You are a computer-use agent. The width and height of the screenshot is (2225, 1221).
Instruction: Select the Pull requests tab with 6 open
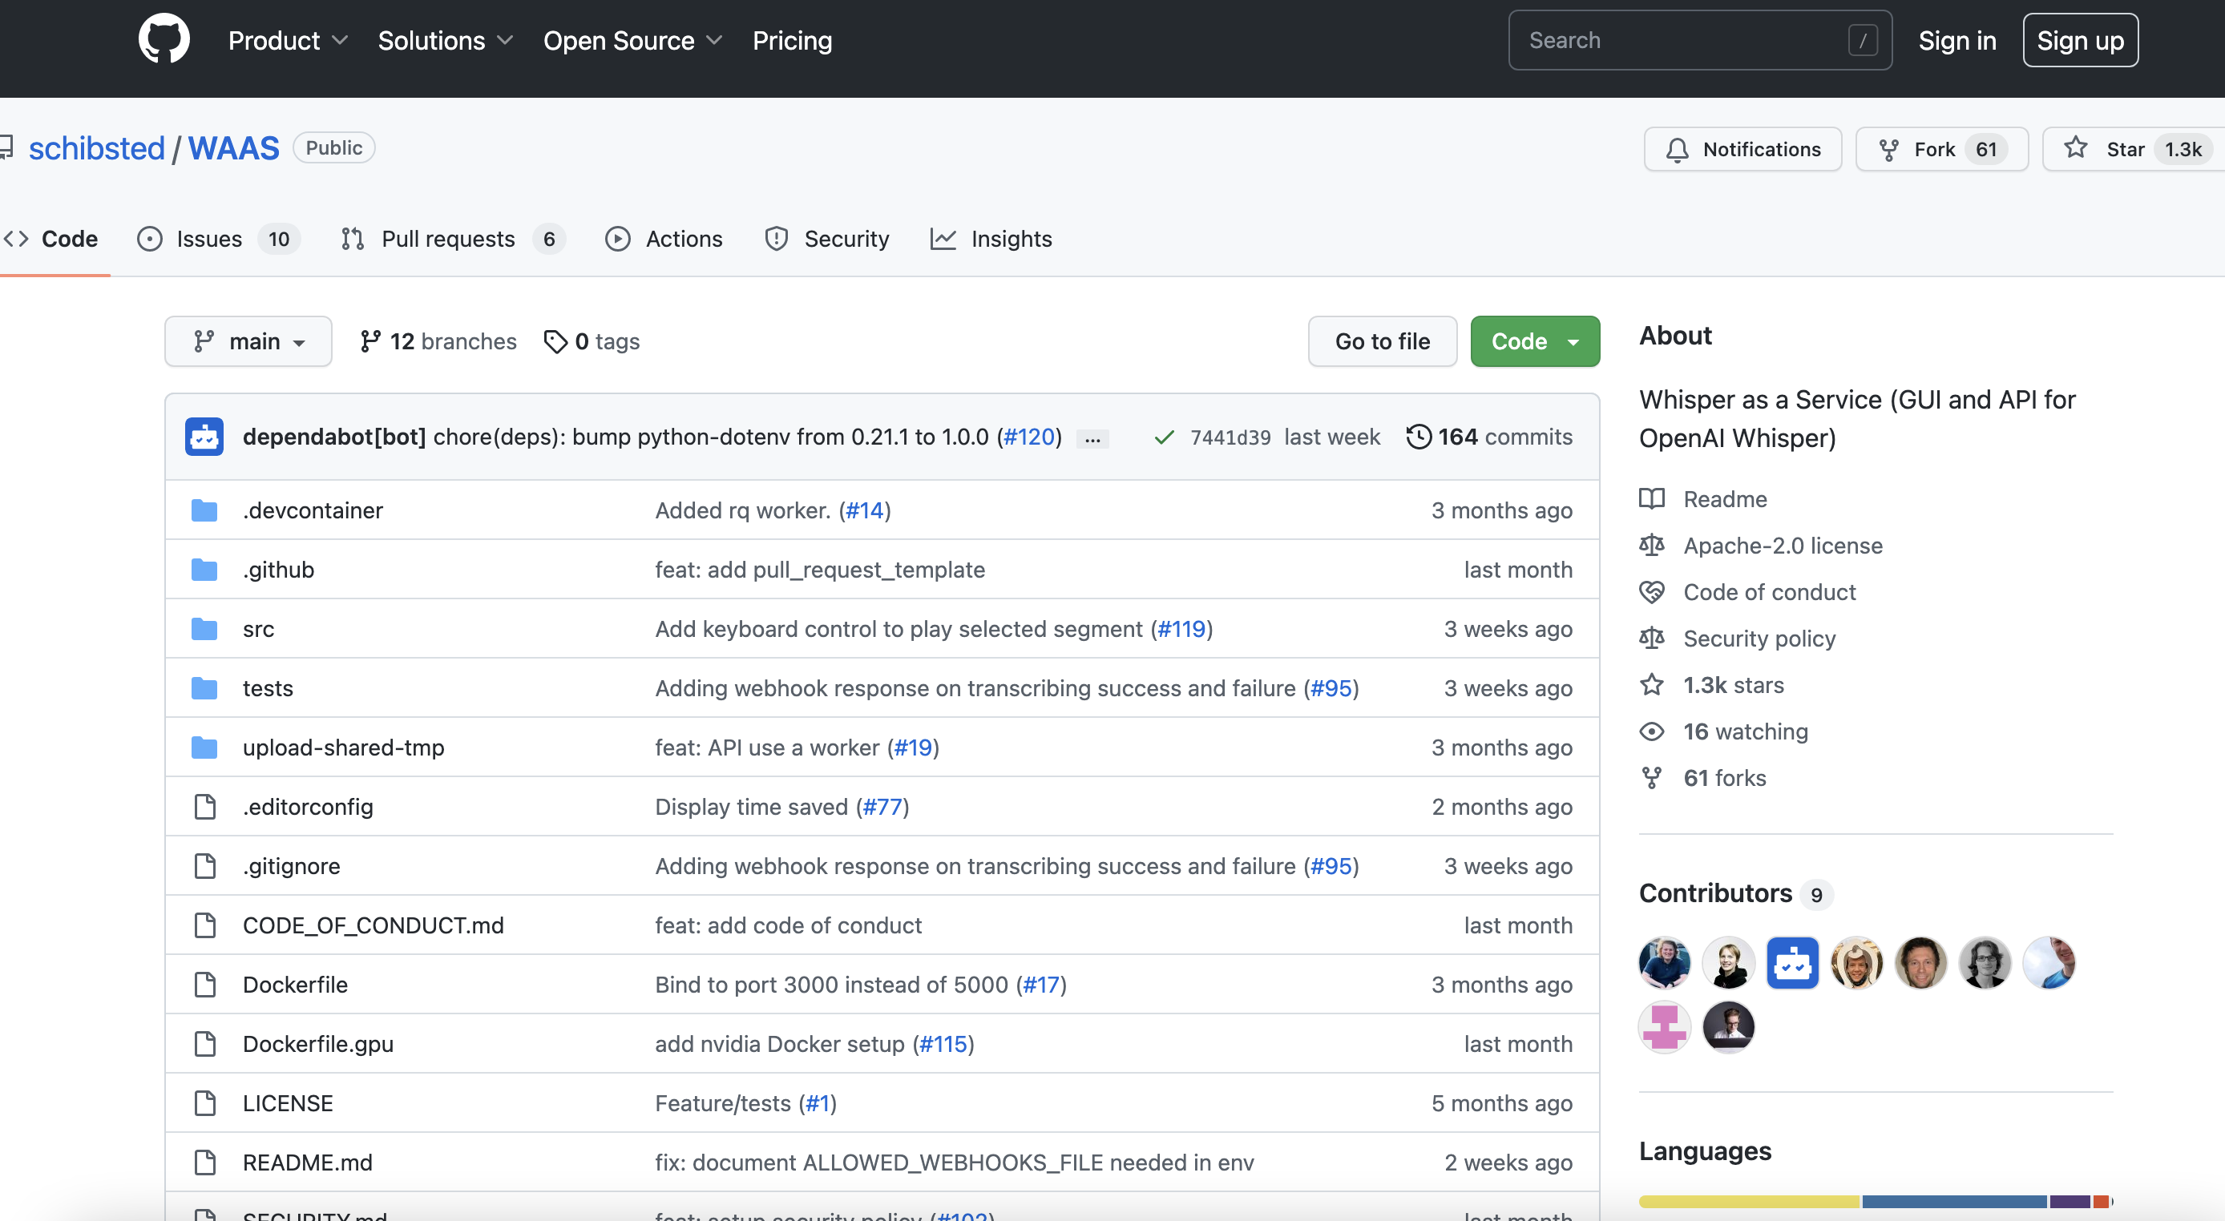(446, 238)
